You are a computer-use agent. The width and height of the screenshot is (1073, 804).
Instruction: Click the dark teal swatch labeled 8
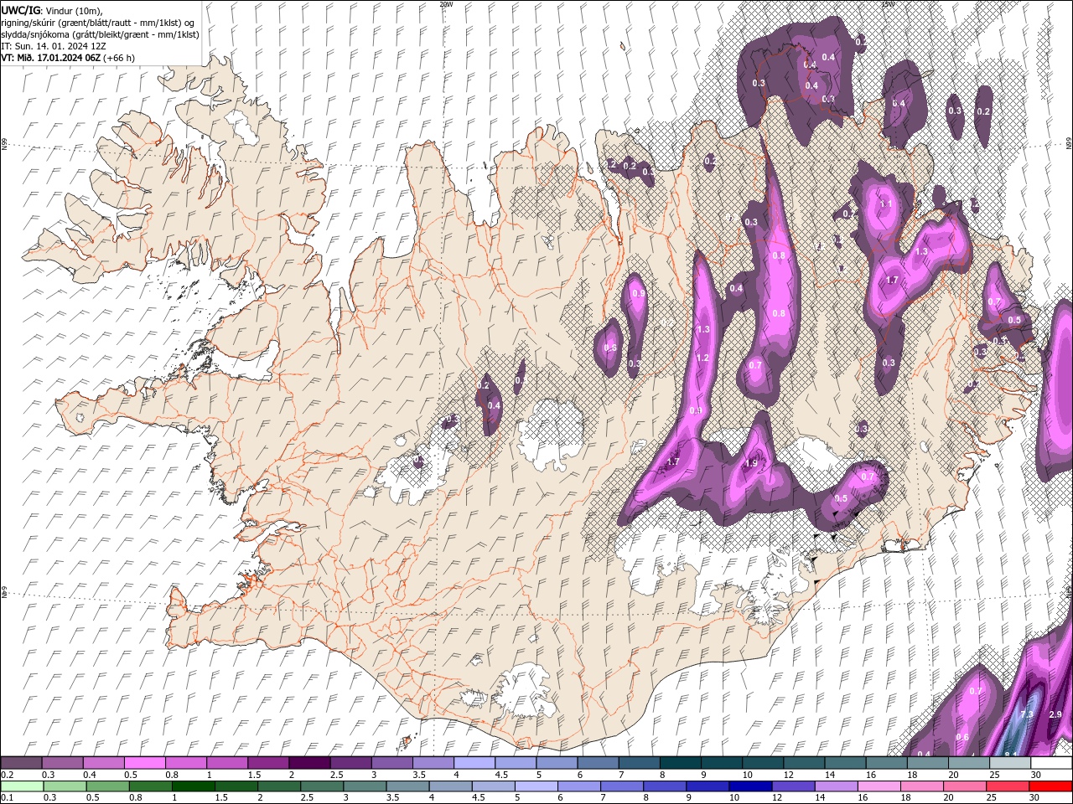click(679, 763)
